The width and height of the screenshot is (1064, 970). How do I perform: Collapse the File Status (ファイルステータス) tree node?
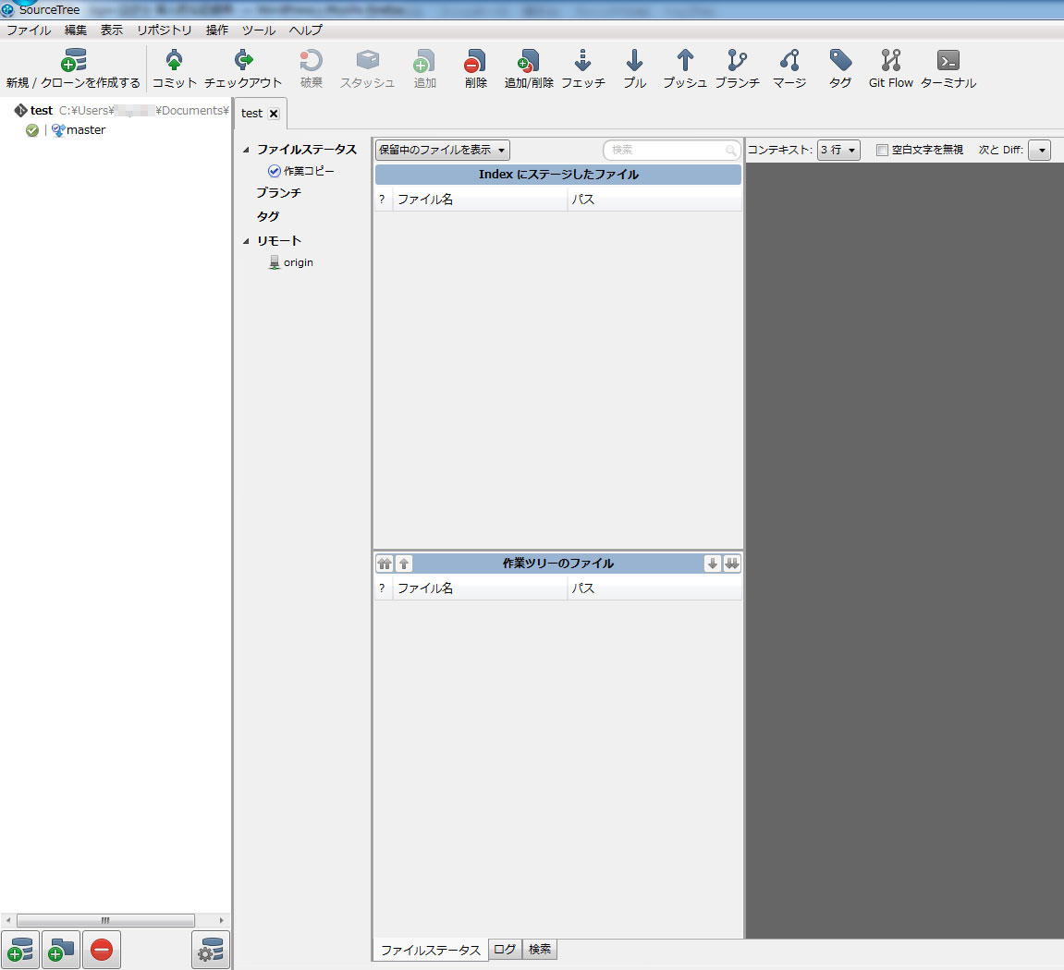tap(247, 150)
